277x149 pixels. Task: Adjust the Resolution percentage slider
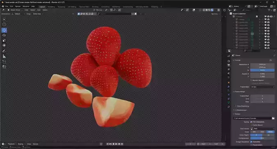[263, 70]
